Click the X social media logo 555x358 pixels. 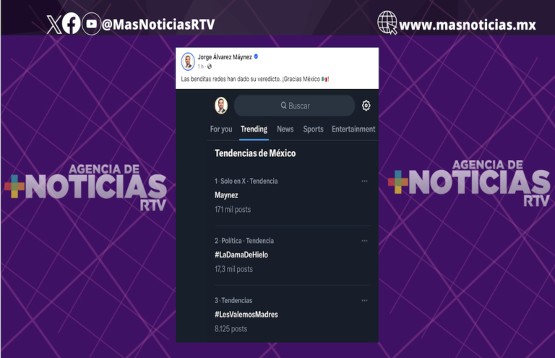[x=54, y=25]
